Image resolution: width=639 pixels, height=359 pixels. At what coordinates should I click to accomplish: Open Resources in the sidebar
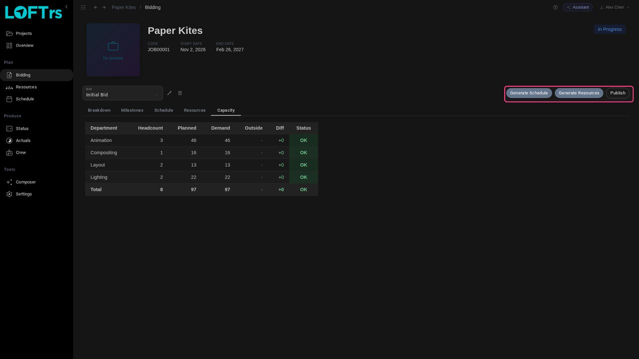(x=36, y=87)
